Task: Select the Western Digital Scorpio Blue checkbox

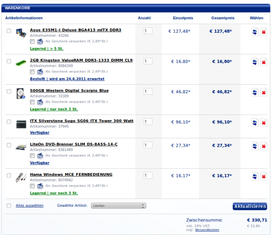Action: pyautogui.click(x=9, y=92)
